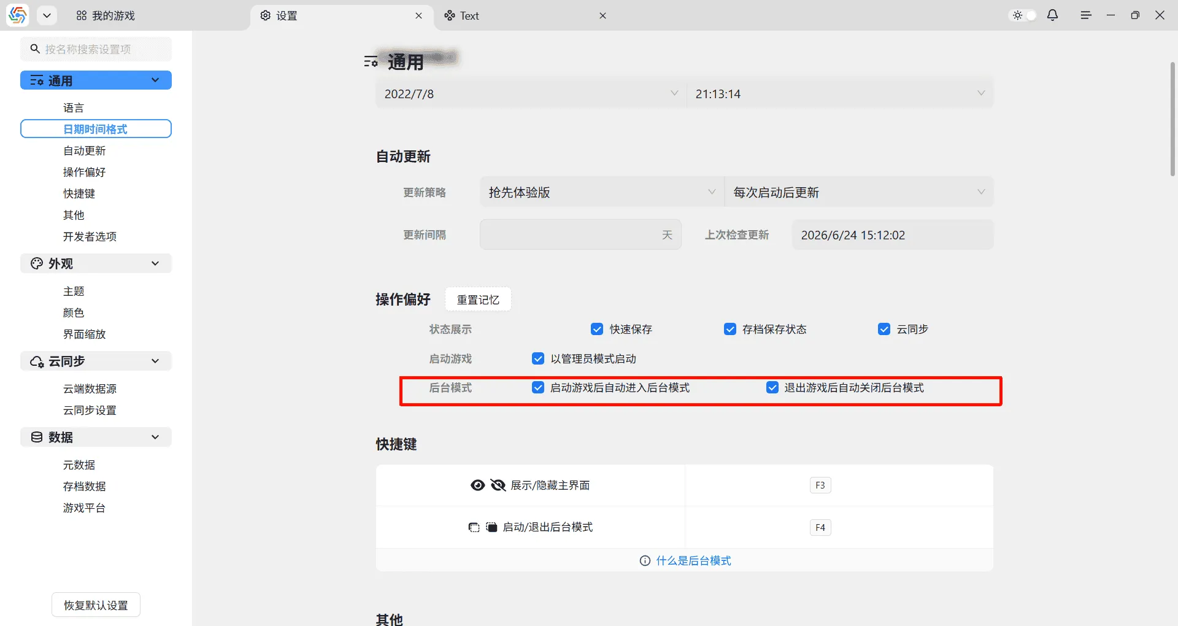Open 什么是后台模式 link
The height and width of the screenshot is (626, 1178).
click(693, 561)
